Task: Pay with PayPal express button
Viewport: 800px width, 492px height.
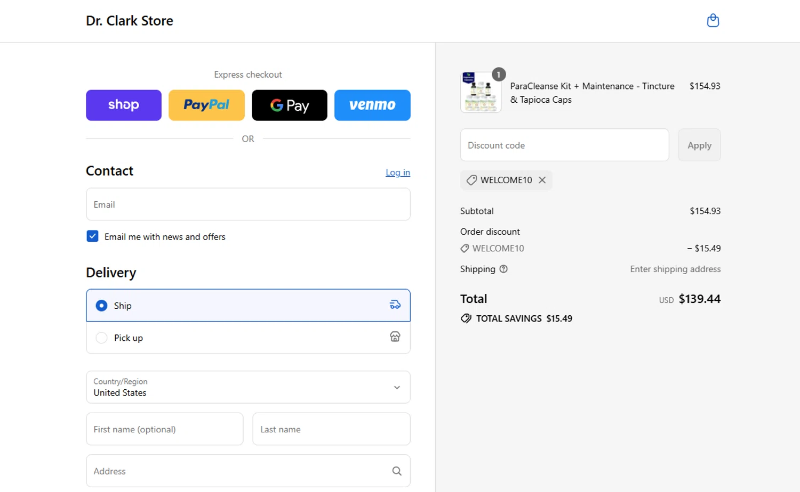Action: (x=206, y=105)
